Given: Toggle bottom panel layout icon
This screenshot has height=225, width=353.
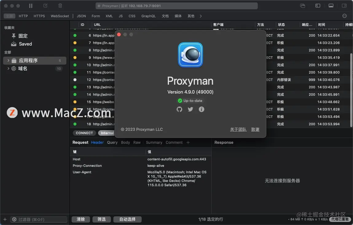Looking at the screenshot, I should pos(331,6).
